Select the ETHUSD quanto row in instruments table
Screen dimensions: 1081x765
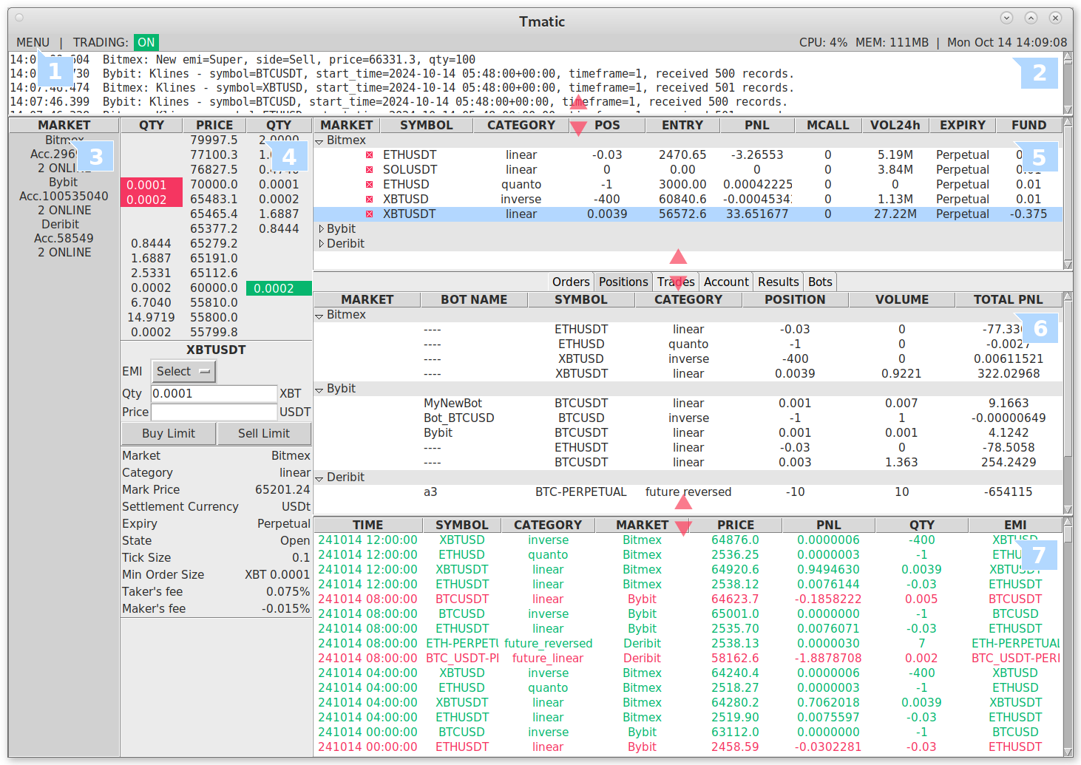[688, 185]
